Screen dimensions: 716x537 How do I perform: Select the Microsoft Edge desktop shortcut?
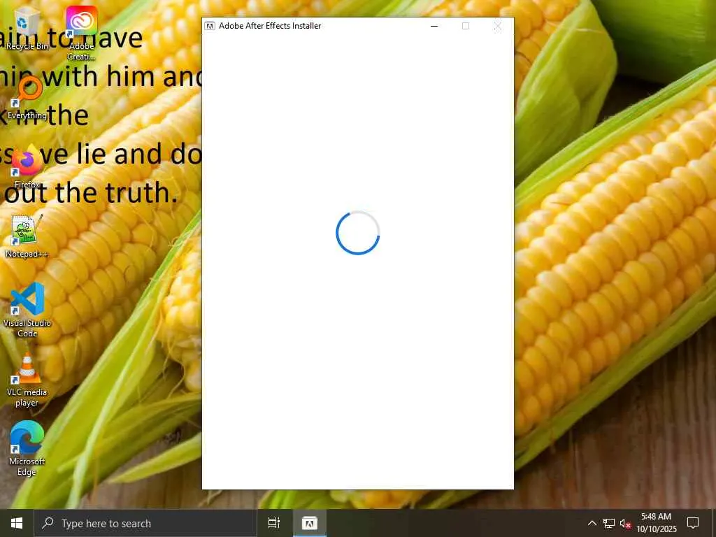coord(27,449)
